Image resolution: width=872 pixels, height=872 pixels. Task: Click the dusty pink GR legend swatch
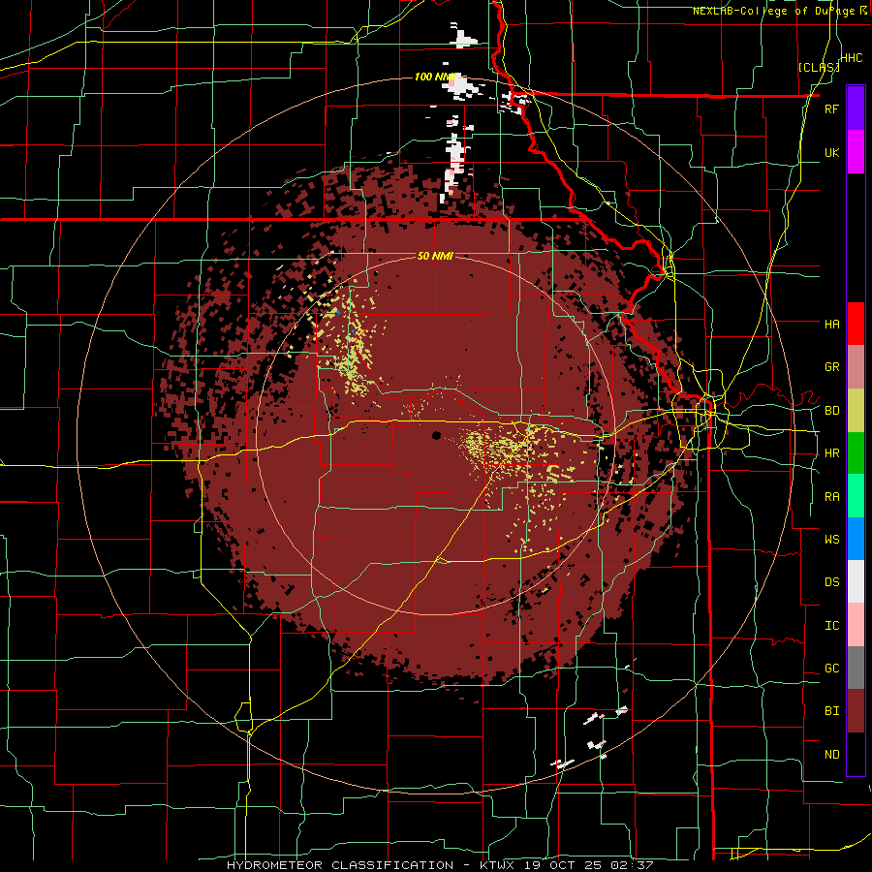coord(856,367)
